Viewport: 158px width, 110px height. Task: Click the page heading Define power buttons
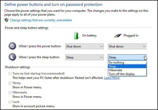click(x=53, y=5)
